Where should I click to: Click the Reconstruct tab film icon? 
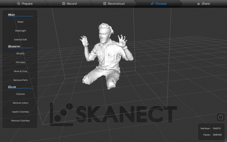click(105, 3)
